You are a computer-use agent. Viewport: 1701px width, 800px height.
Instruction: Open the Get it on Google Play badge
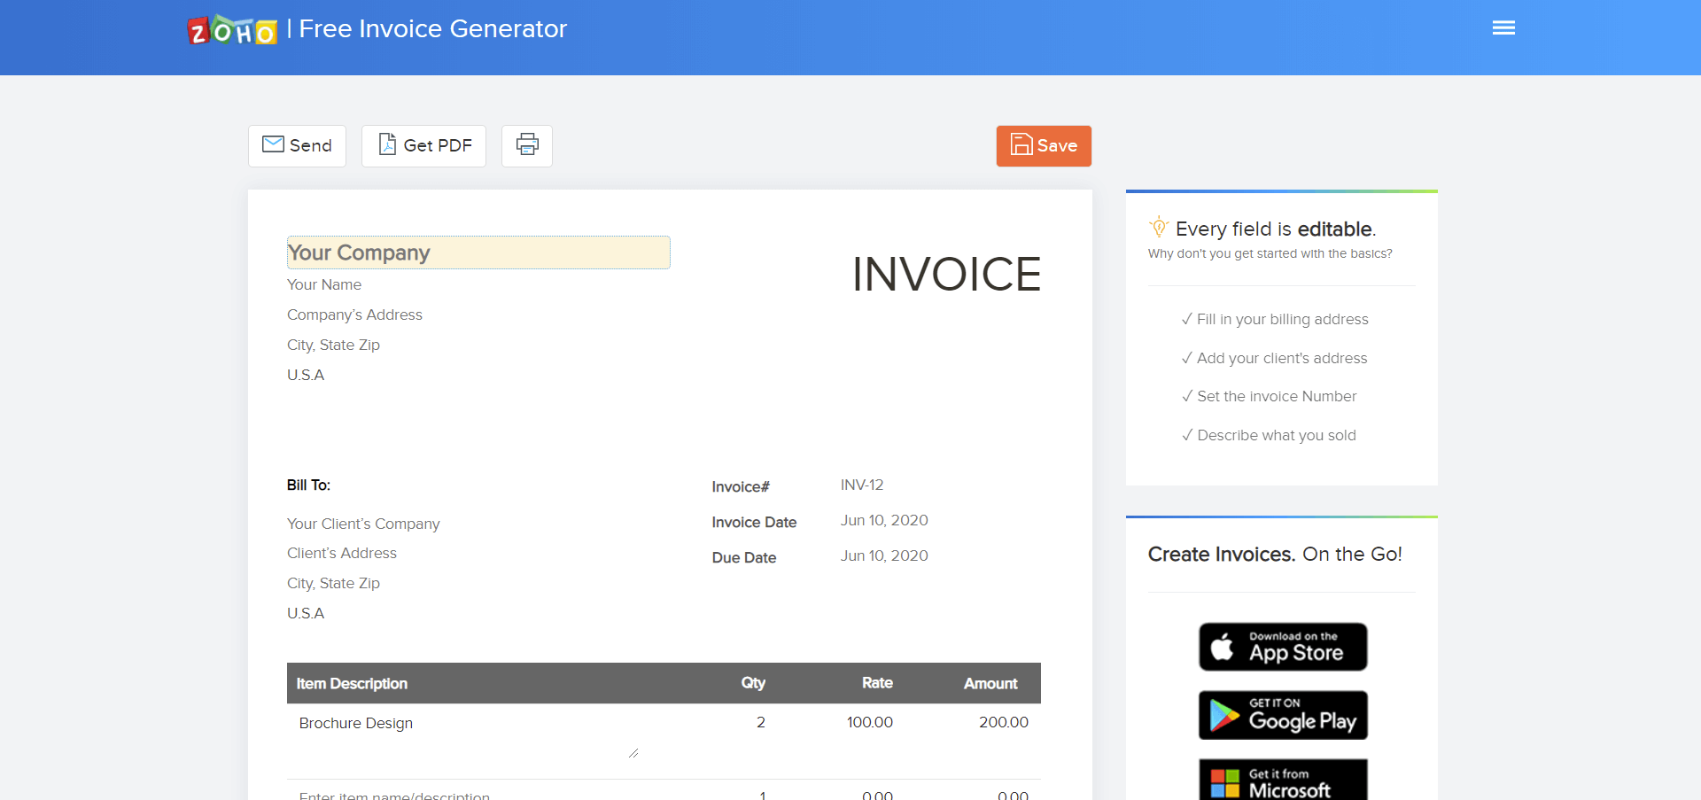(x=1283, y=715)
